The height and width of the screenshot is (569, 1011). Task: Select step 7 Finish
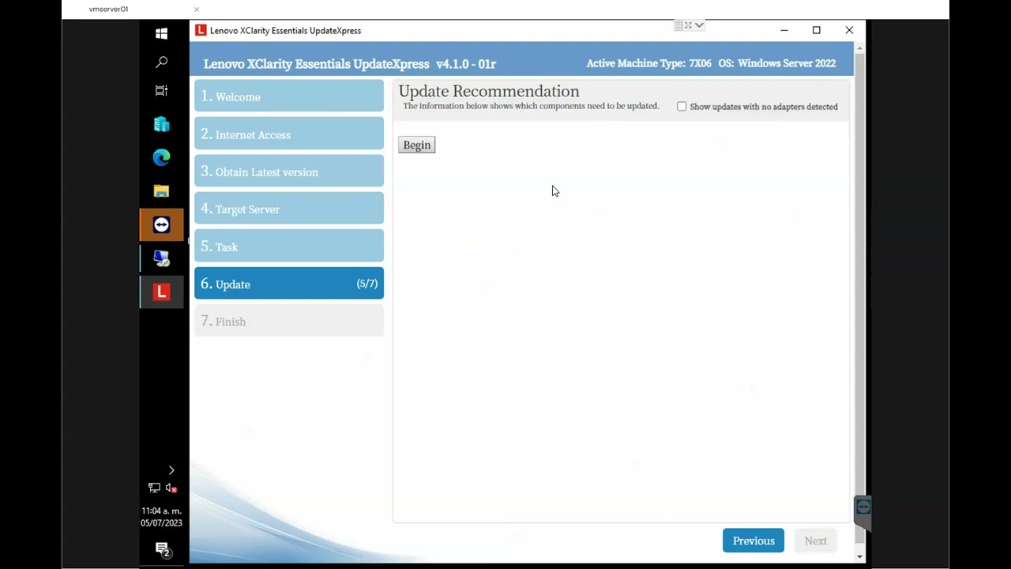289,321
